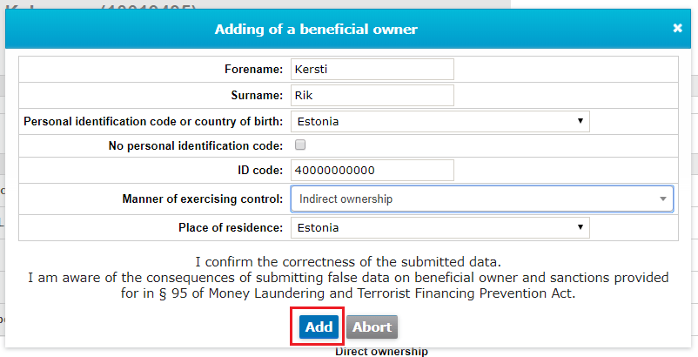Click into the Surname field with Rik
The image size is (698, 357).
(372, 95)
